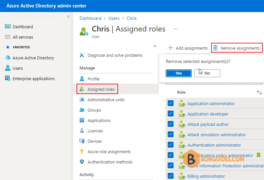Click the Application administrator role icon

[182, 103]
